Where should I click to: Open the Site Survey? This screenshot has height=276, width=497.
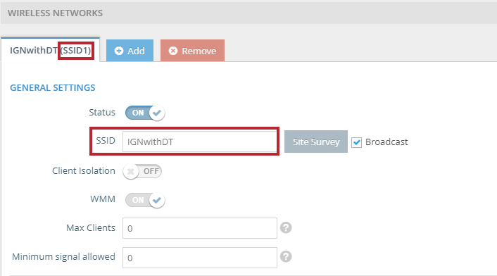coord(316,142)
